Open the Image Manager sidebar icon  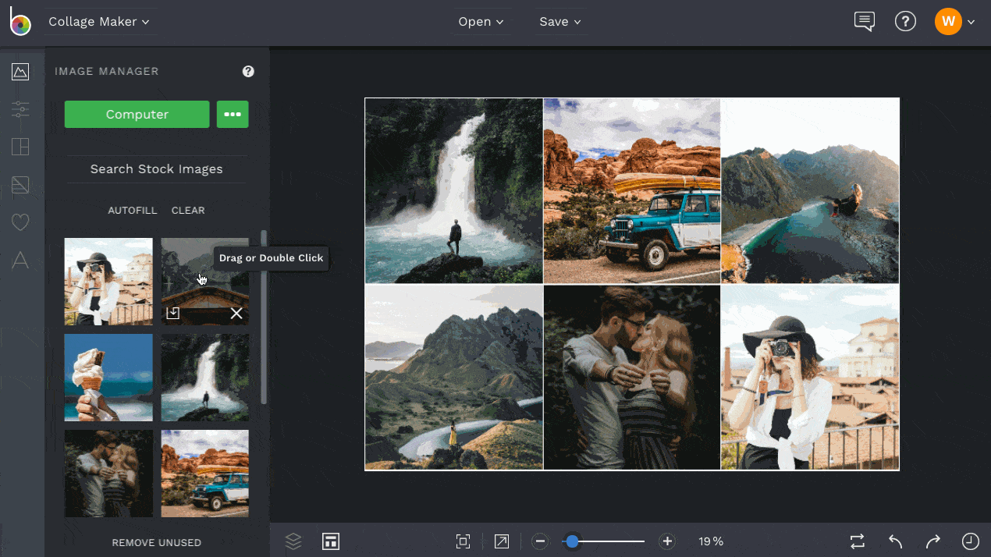coord(20,73)
